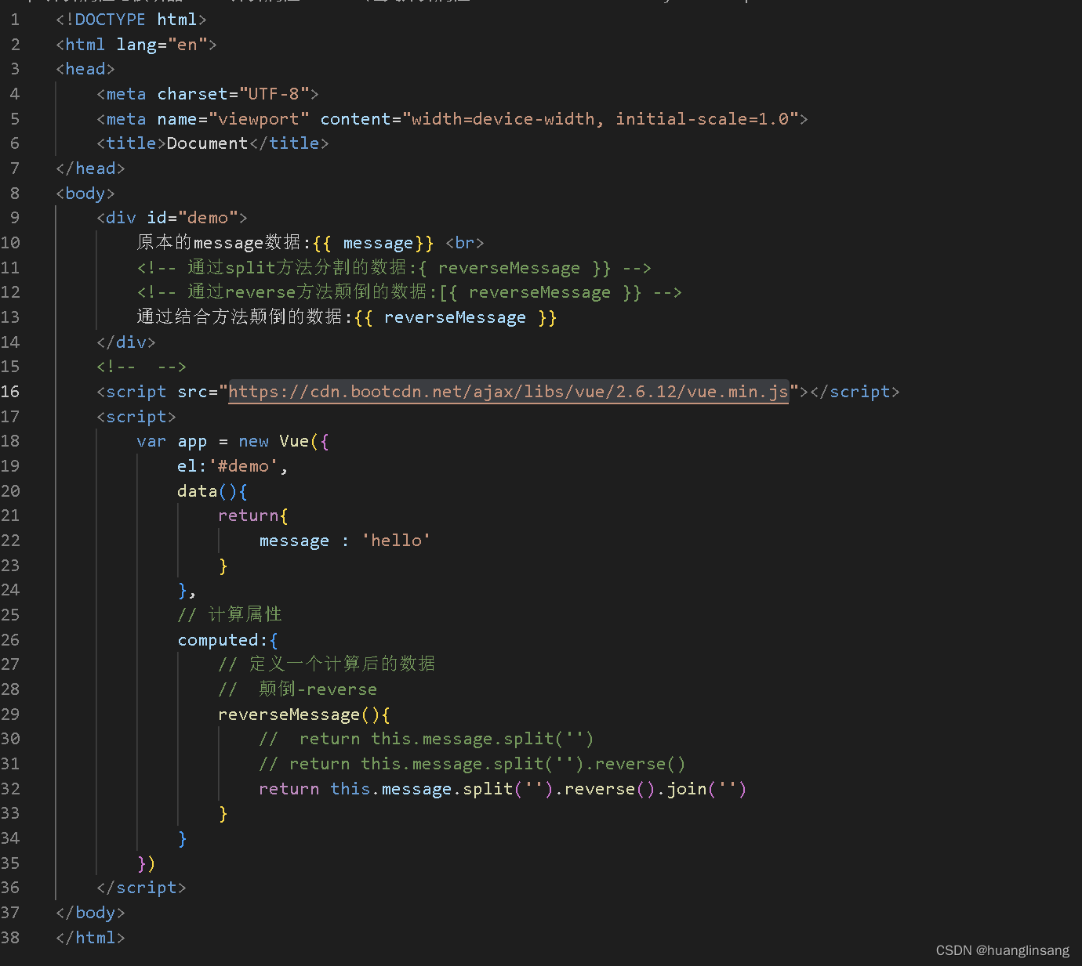This screenshot has height=966, width=1082.
Task: Click the return keyword on line 21
Action: (x=248, y=516)
